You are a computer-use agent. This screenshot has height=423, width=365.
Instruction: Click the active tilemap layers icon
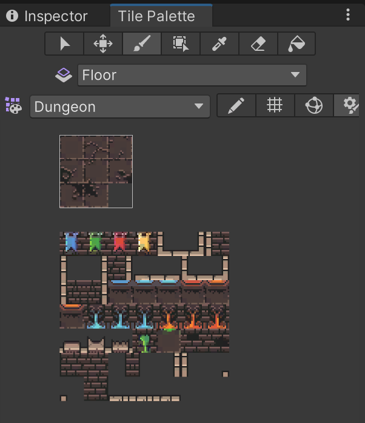click(64, 75)
